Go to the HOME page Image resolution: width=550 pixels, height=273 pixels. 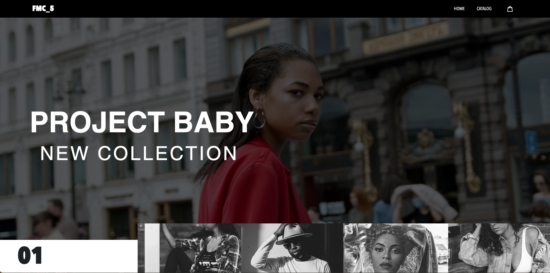(459, 9)
